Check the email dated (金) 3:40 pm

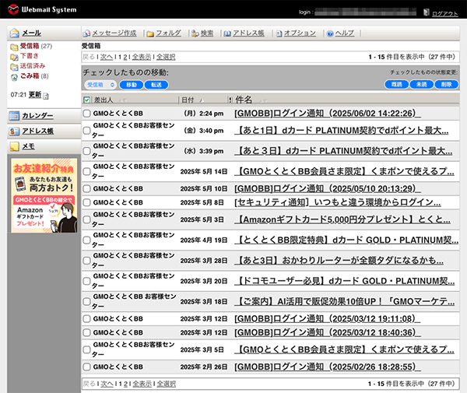point(86,131)
